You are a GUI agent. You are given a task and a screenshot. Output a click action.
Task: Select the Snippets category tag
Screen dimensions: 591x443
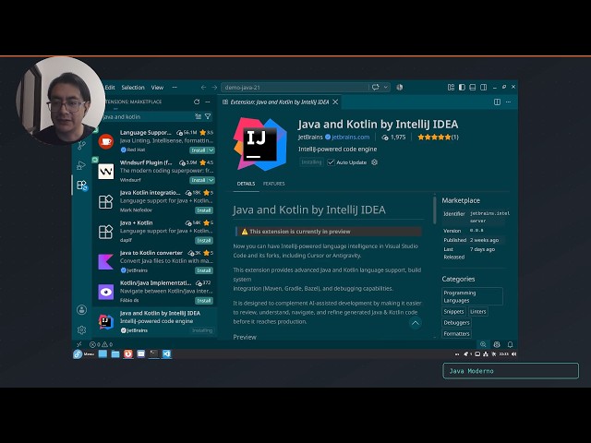tap(453, 312)
